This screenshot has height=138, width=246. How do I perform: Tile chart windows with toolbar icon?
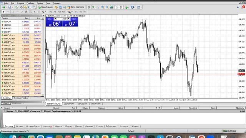tap(111, 7)
